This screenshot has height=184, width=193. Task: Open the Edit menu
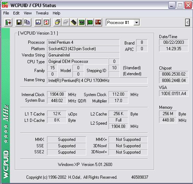point(16,13)
